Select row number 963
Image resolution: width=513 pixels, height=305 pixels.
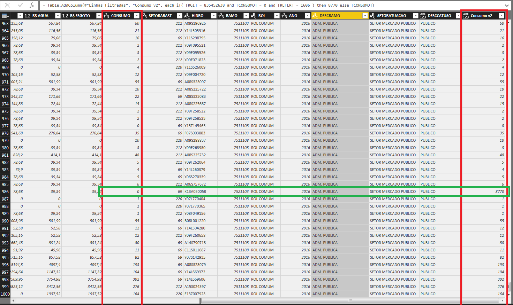(x=5, y=23)
